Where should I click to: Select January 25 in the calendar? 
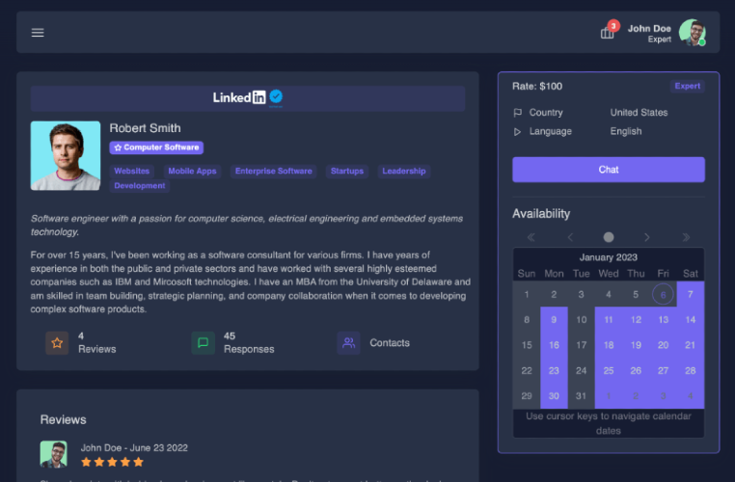(609, 370)
